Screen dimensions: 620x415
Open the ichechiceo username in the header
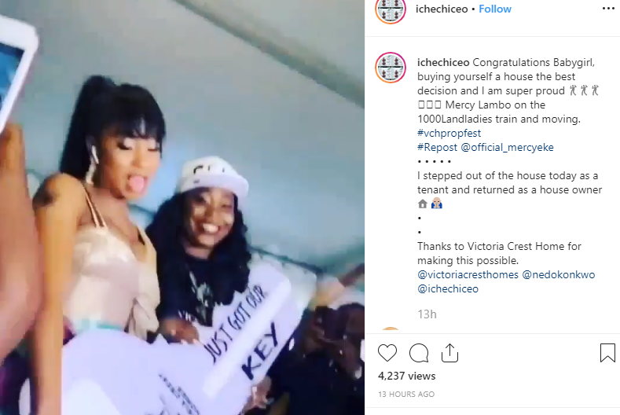[442, 9]
